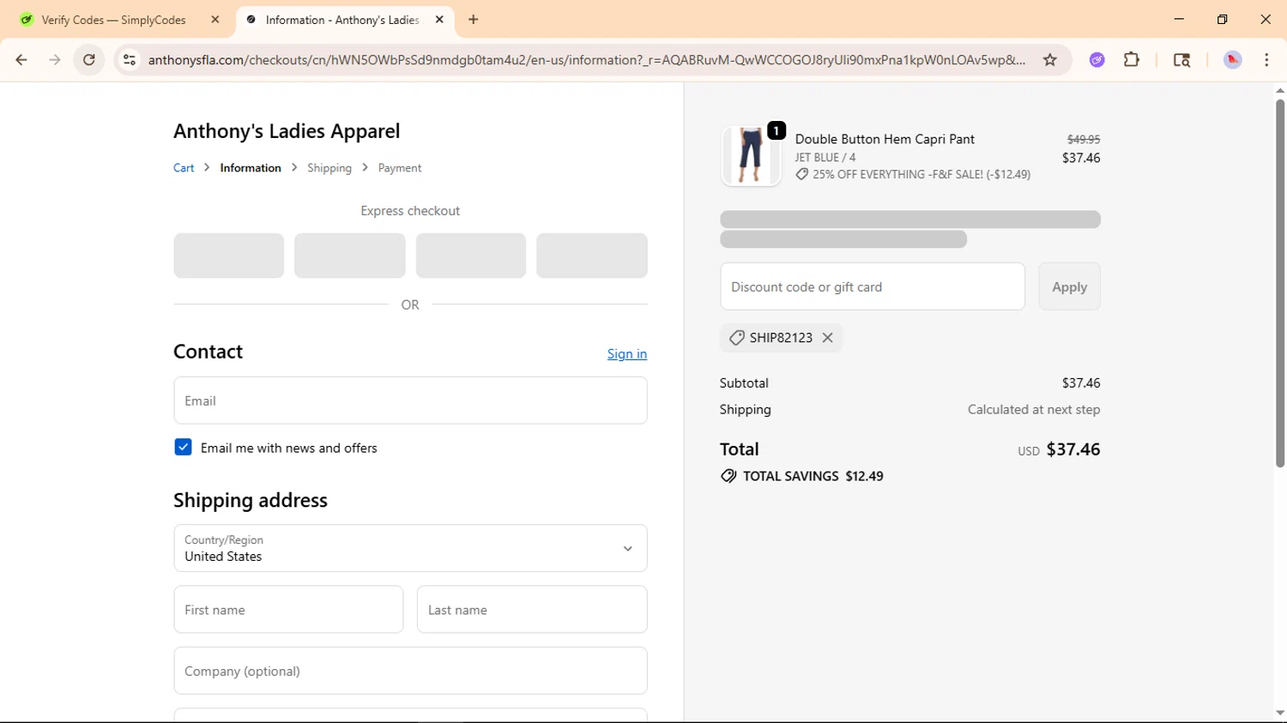This screenshot has width=1287, height=723.
Task: View site information icon in address bar
Action: (x=130, y=60)
